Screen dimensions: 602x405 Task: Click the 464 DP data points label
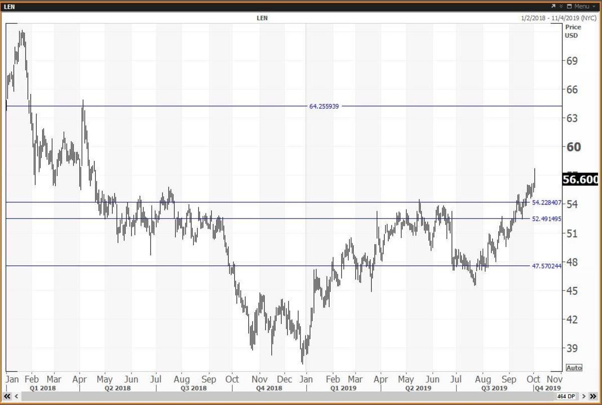(x=566, y=396)
